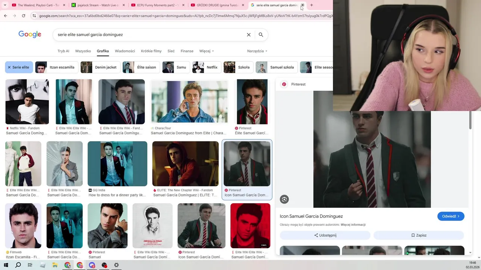Open the Pinterest Élite Samuel García thumbnail
This screenshot has width=481, height=270.
tap(252, 102)
